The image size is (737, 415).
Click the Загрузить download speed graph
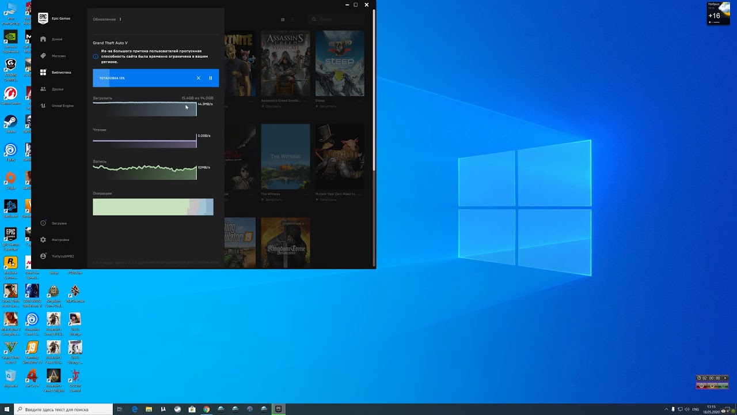point(145,109)
